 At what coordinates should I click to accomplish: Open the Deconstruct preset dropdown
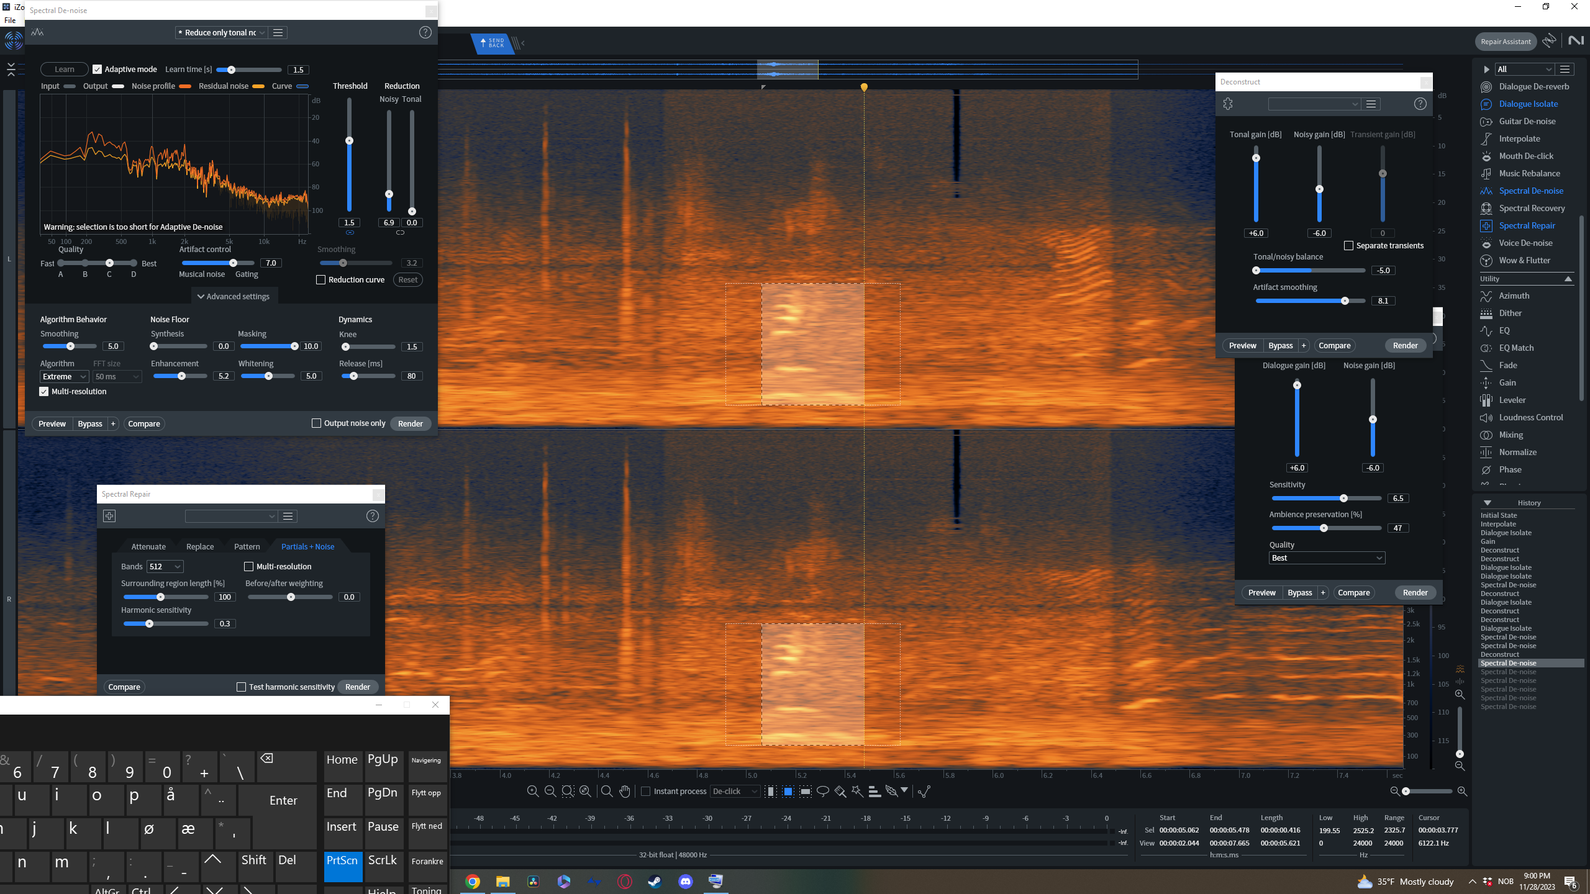pos(1314,104)
